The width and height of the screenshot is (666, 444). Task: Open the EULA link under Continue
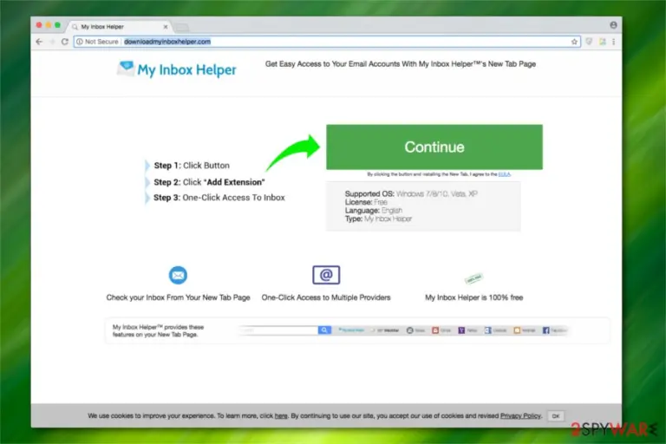click(504, 174)
